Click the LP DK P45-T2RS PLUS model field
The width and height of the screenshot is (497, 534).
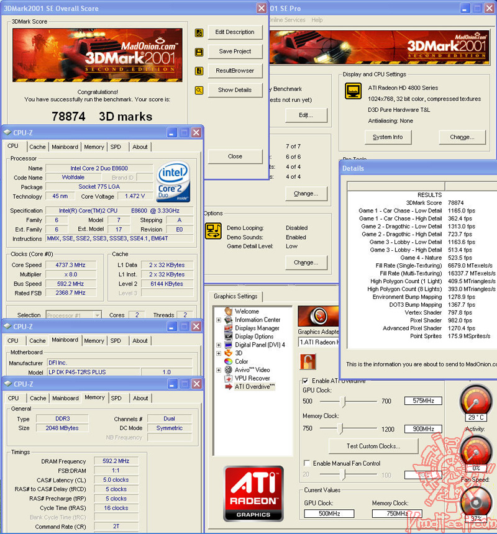tap(93, 372)
